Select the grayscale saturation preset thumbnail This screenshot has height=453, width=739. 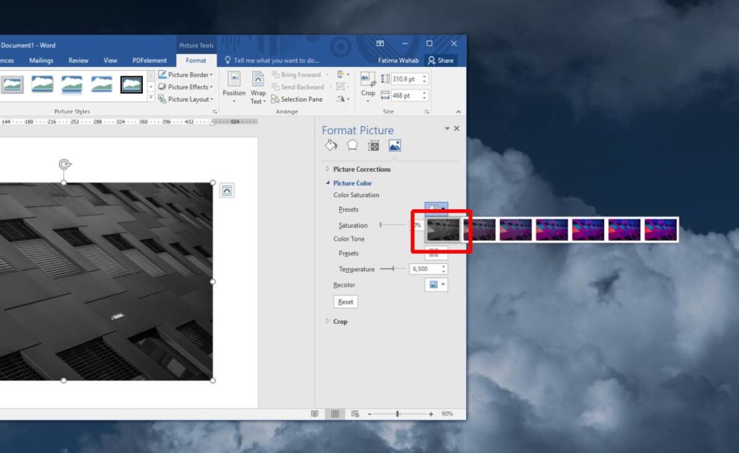pyautogui.click(x=443, y=229)
